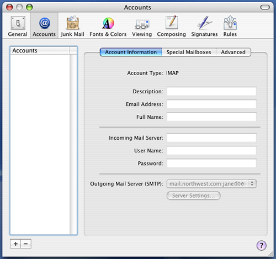Viewport: 276px width, 259px height.
Task: Click the Description text field
Action: click(x=211, y=91)
